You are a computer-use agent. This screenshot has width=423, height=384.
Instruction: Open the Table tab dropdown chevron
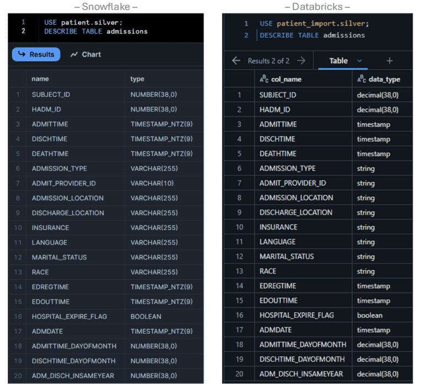tap(360, 61)
